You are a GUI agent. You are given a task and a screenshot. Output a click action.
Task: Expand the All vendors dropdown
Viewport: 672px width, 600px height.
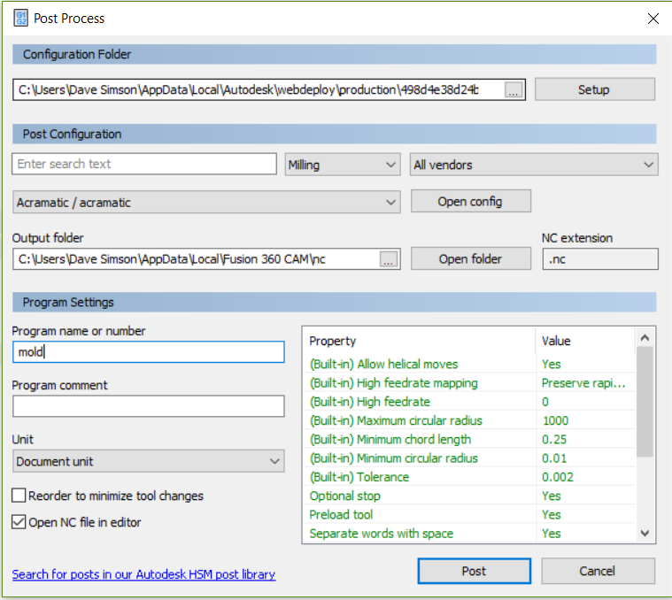(534, 165)
